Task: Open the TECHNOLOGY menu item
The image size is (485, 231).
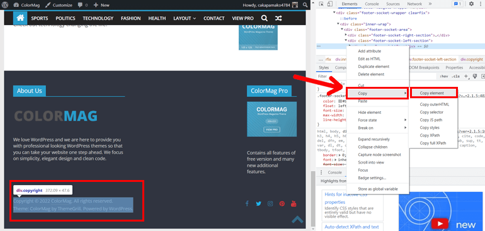Action: (x=98, y=18)
